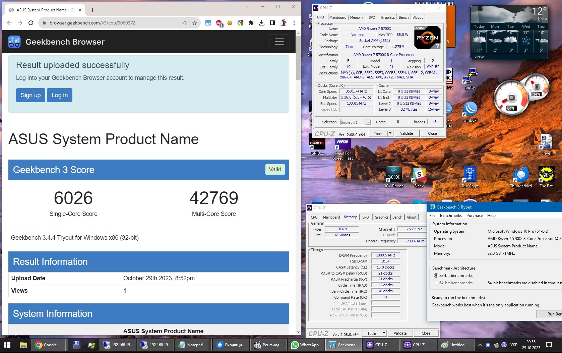Open the notification center icon

pyautogui.click(x=549, y=345)
